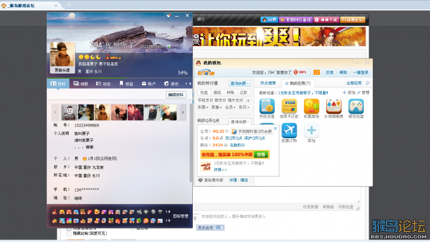Click the 还款 repayment button

[243, 93]
